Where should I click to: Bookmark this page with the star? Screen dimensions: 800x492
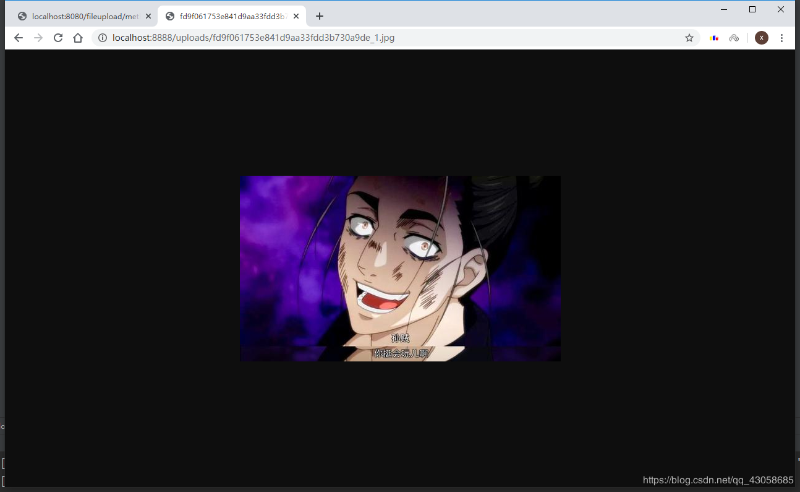pyautogui.click(x=689, y=38)
